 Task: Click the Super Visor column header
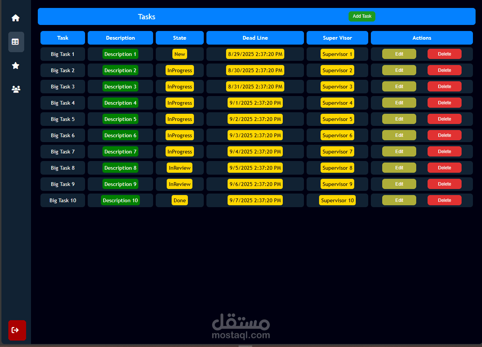pyautogui.click(x=337, y=38)
